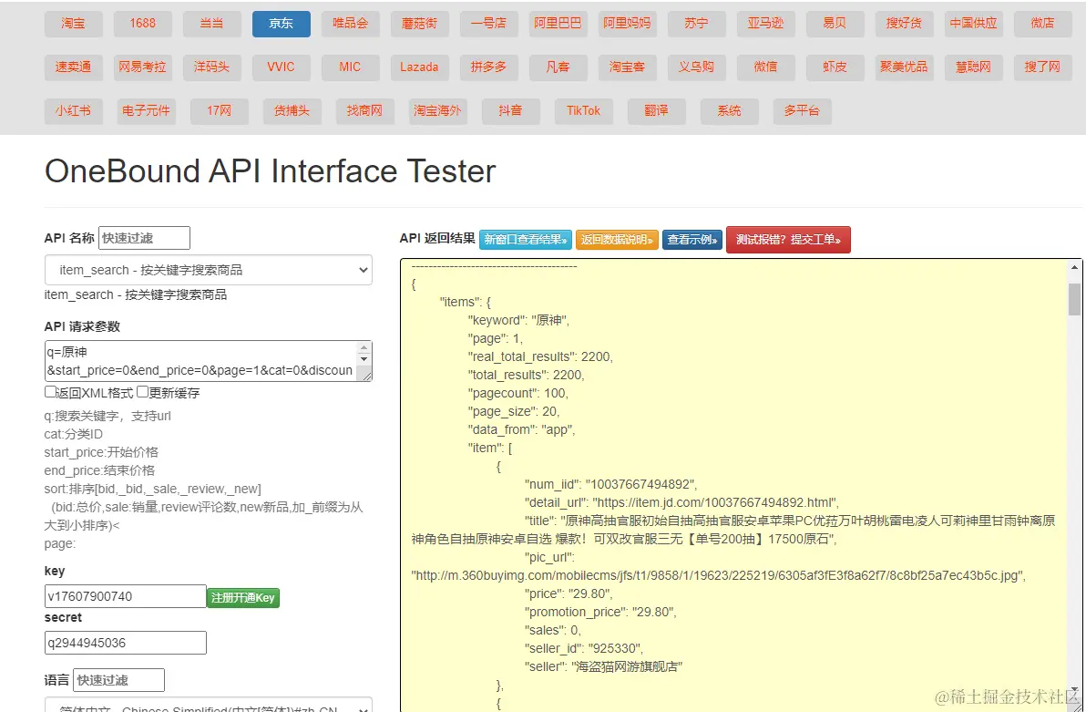This screenshot has width=1086, height=712.
Task: Go to the 拼多多 tab
Action: 489,67
